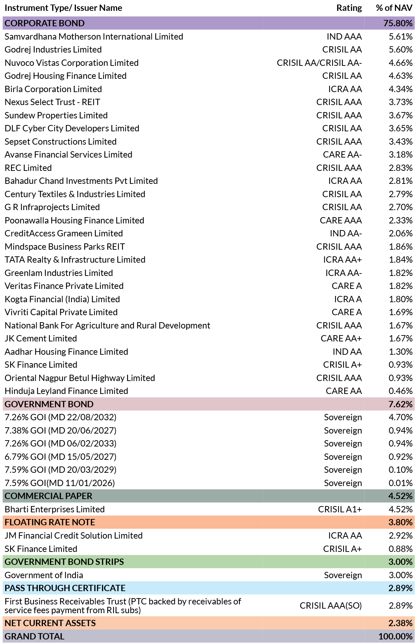Click Bharti Enterprises Limited row
The width and height of the screenshot is (416, 644).
point(209,509)
